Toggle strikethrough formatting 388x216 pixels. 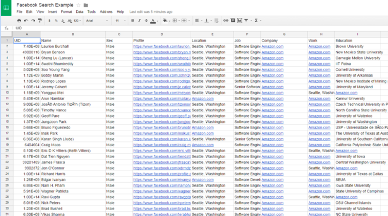146,21
